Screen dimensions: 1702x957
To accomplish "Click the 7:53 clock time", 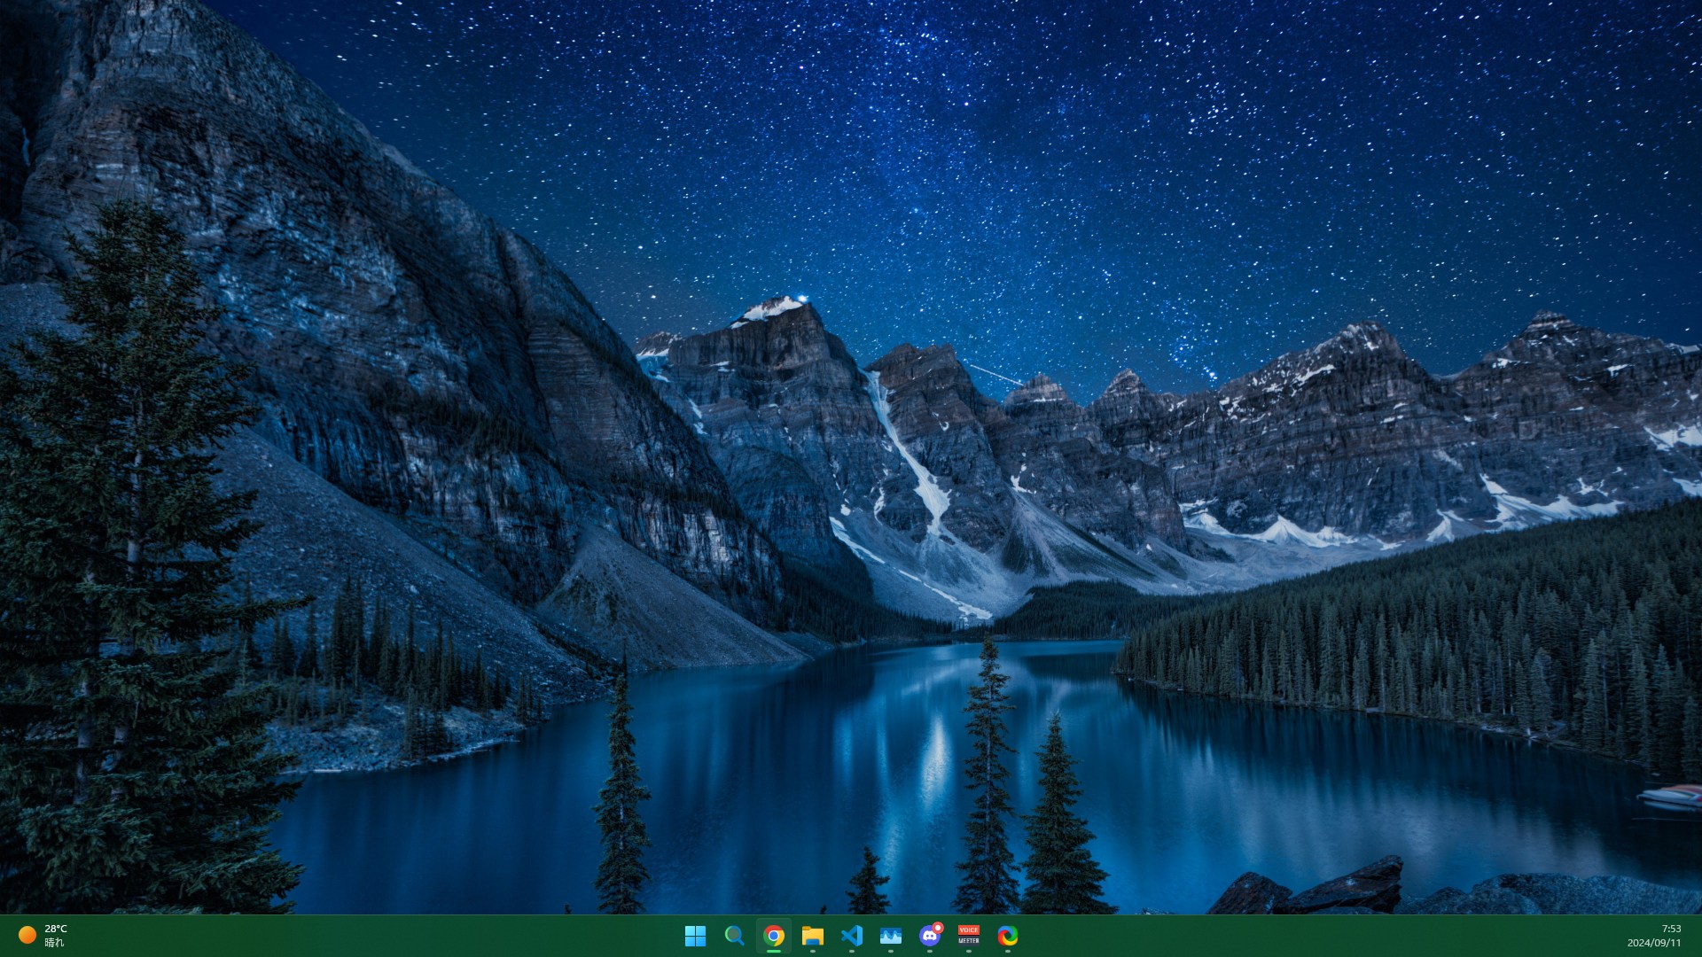I will click(1671, 929).
